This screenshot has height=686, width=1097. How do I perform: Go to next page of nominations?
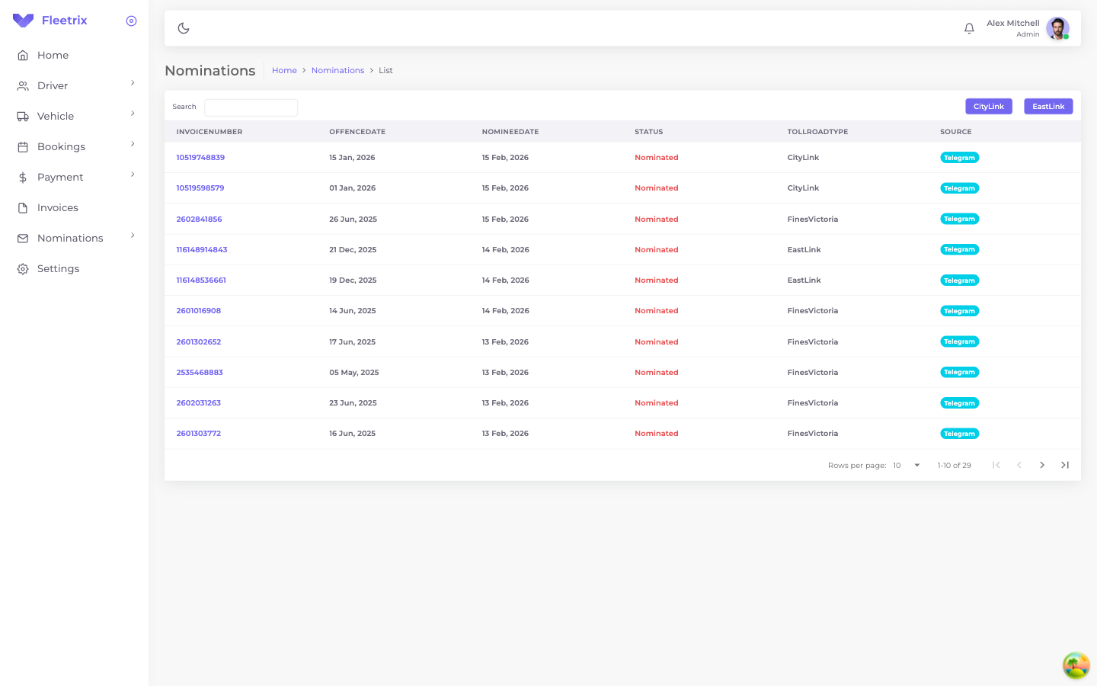[1041, 465]
